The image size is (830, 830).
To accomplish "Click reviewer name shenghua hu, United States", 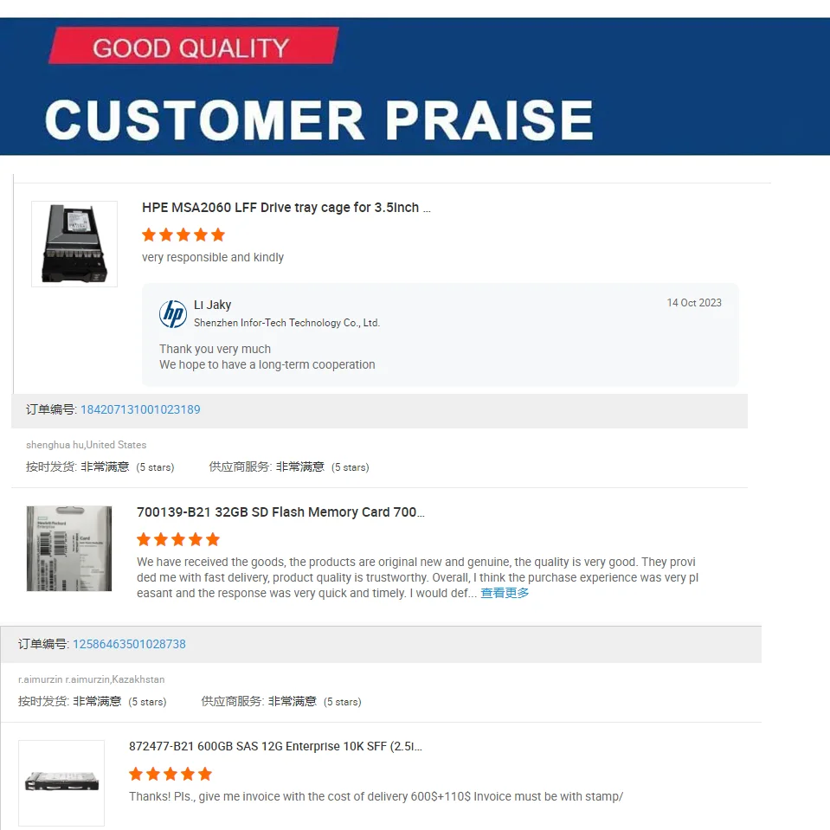I will pyautogui.click(x=87, y=445).
